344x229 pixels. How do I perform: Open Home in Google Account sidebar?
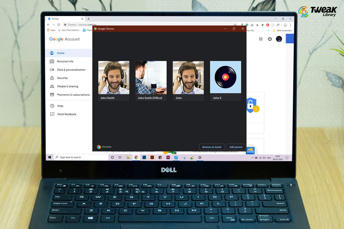60,53
